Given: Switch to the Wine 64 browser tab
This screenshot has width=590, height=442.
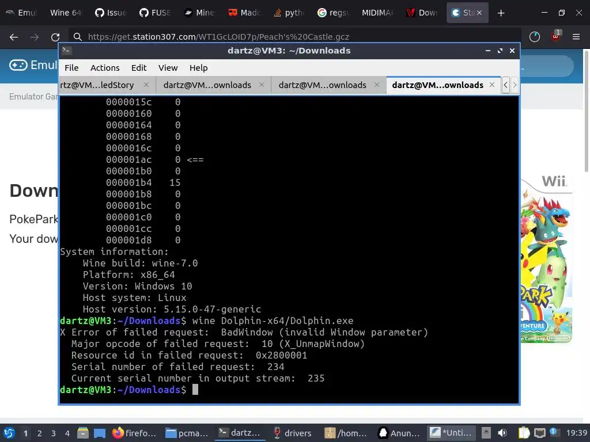Looking at the screenshot, I should (x=66, y=13).
